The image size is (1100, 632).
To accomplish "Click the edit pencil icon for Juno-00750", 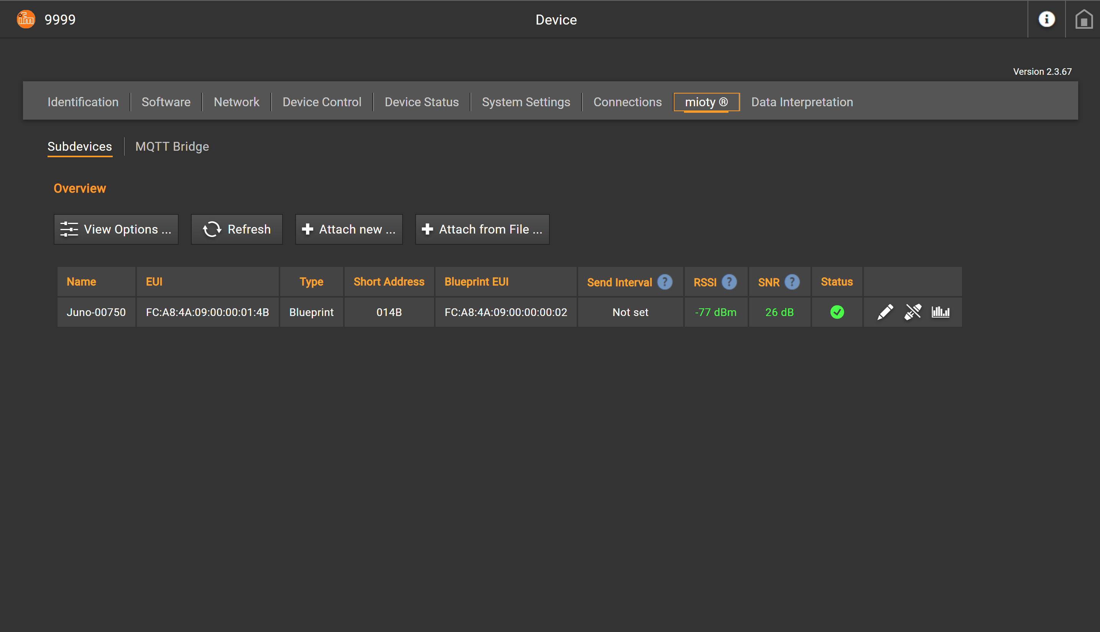I will (885, 312).
